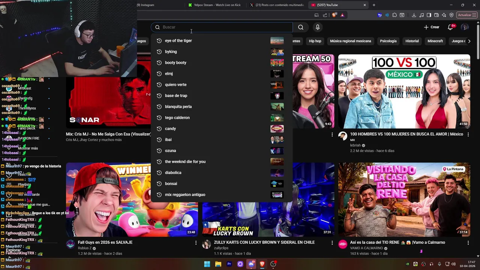The height and width of the screenshot is (270, 480).
Task: Open Discord from the taskbar
Action: pos(251,264)
